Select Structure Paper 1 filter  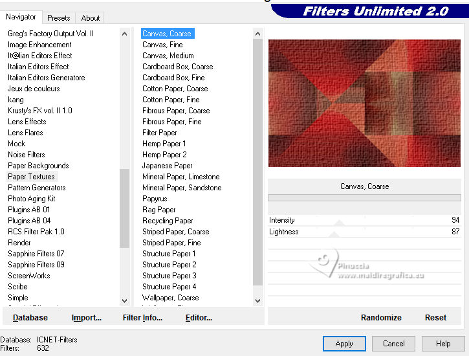(169, 253)
